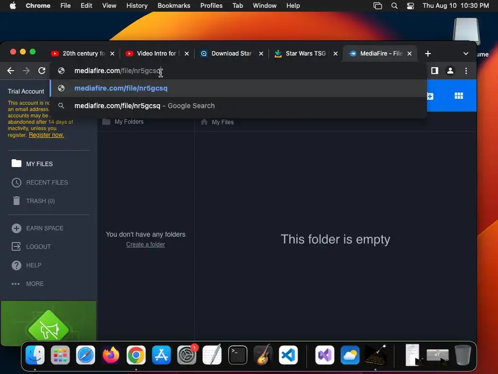The image size is (498, 374).
Task: Reload the MediaFire page
Action: pyautogui.click(x=42, y=71)
